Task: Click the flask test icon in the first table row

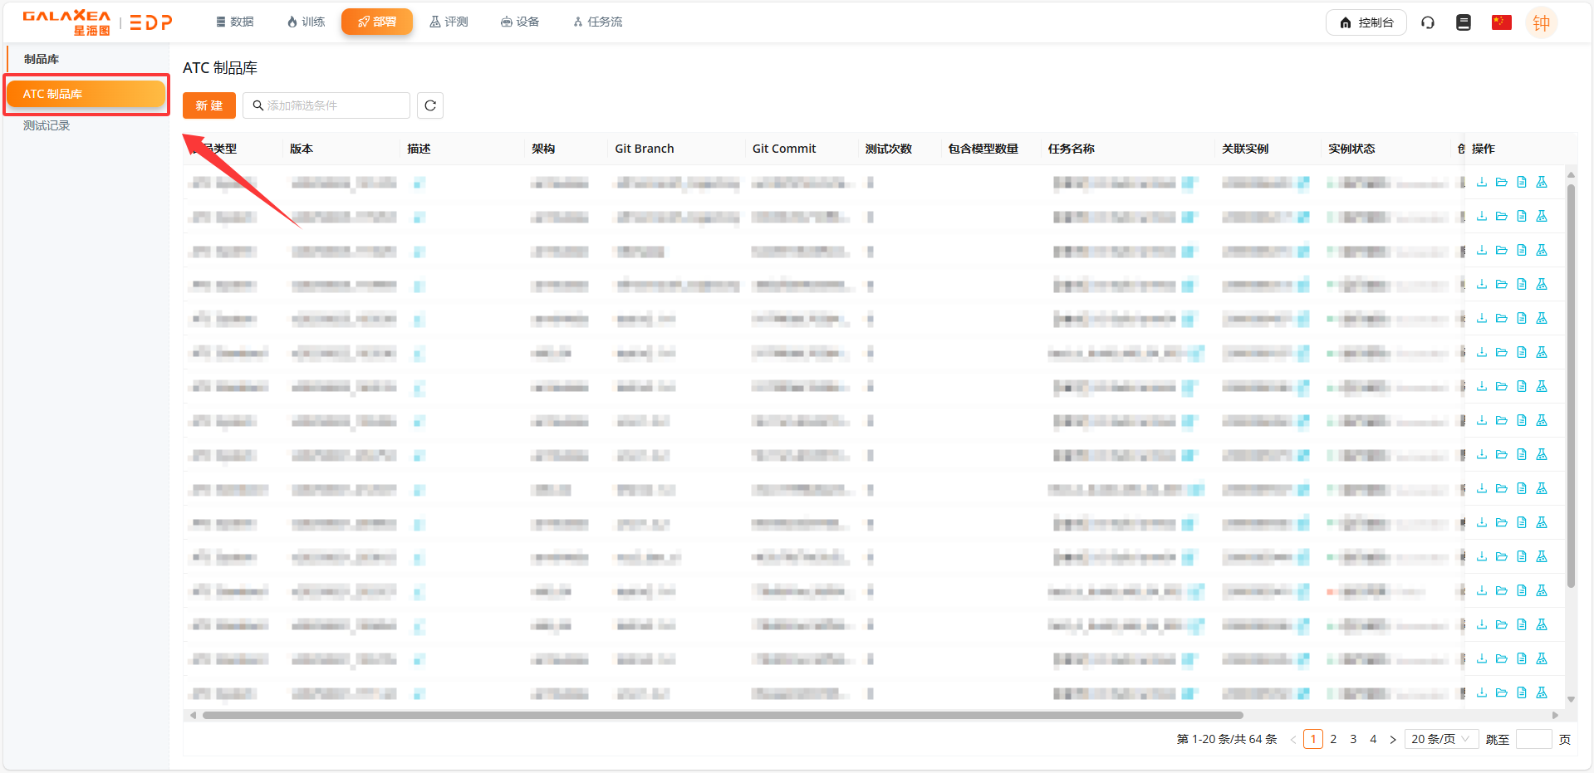Action: point(1542,182)
